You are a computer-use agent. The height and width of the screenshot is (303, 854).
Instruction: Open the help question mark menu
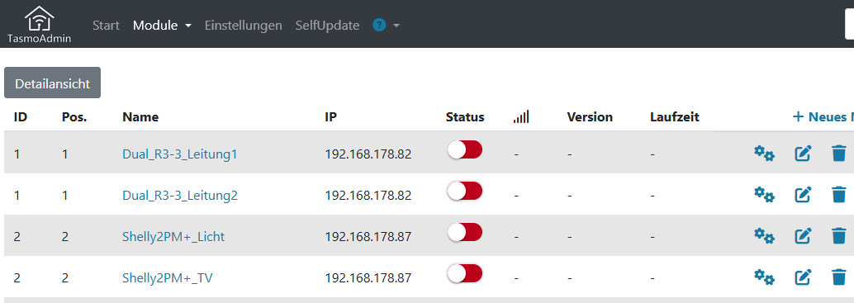[x=387, y=25]
